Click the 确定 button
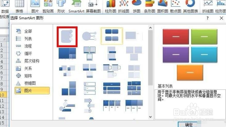 coord(189,125)
